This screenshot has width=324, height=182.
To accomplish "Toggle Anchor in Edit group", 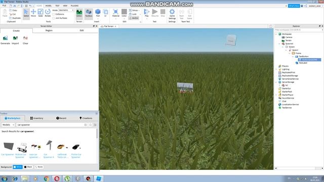I will coord(134,18).
